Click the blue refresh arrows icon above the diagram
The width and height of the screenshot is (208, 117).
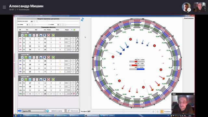(x=82, y=19)
